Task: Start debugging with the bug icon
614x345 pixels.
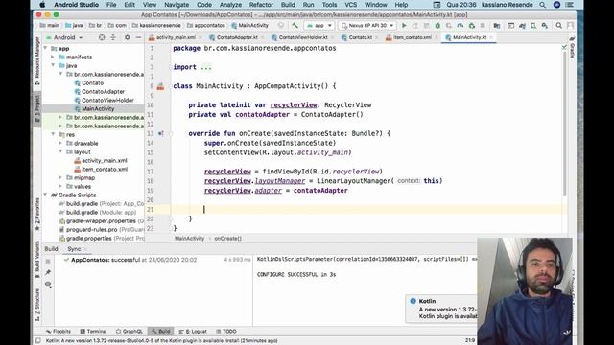Action: 437,26
